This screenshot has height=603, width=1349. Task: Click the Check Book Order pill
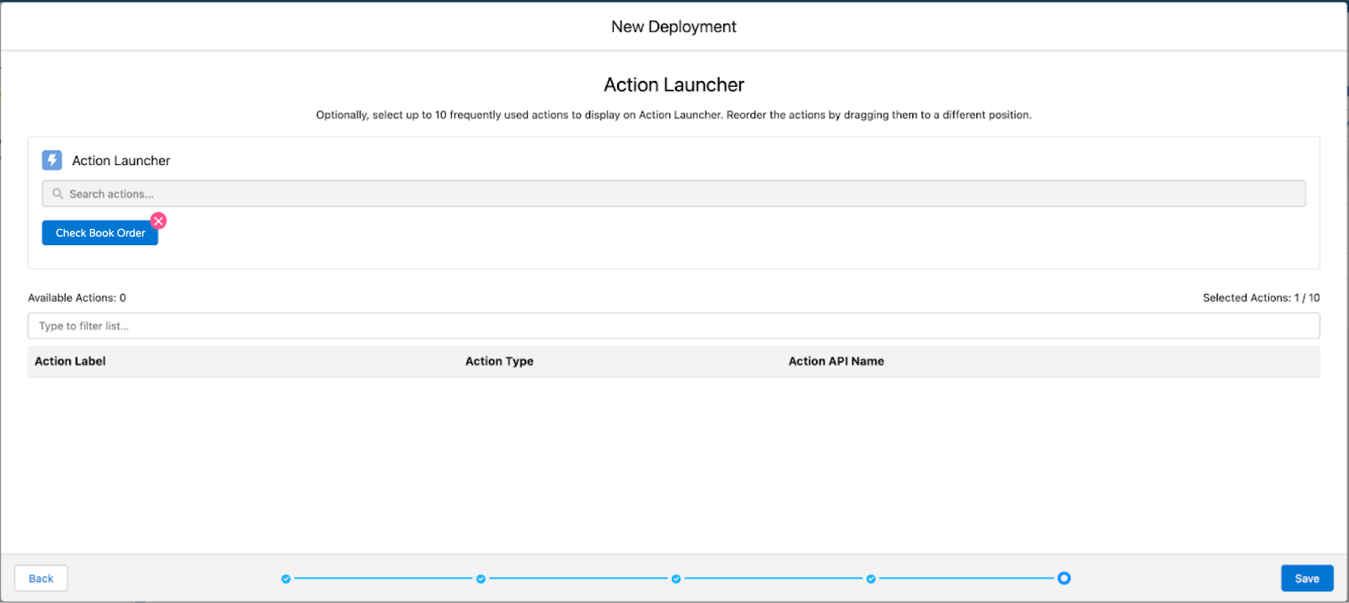pos(100,233)
